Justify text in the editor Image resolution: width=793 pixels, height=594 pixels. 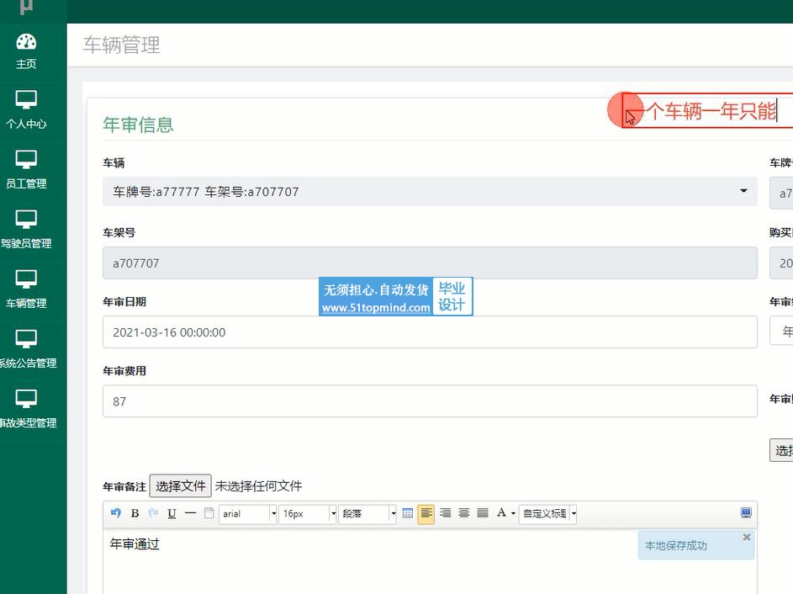pos(483,513)
